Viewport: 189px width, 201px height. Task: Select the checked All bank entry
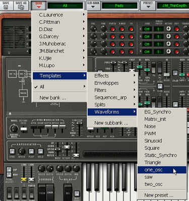pos(59,87)
